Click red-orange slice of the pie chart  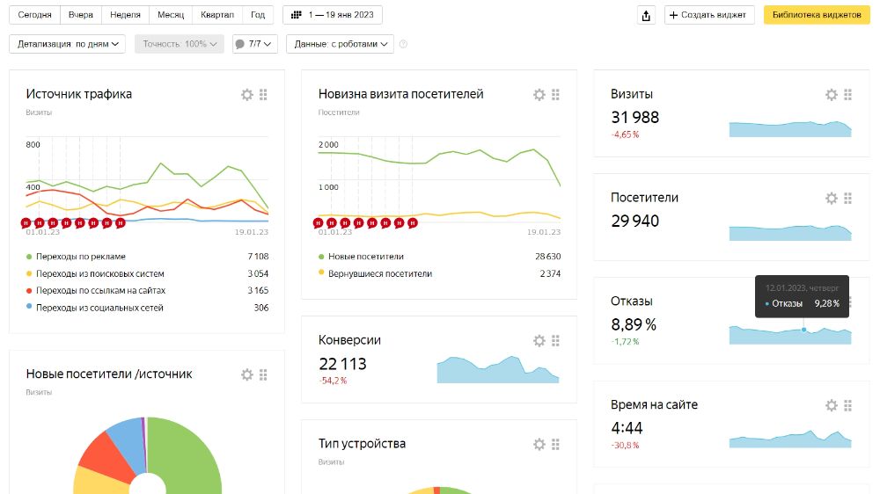(106, 457)
